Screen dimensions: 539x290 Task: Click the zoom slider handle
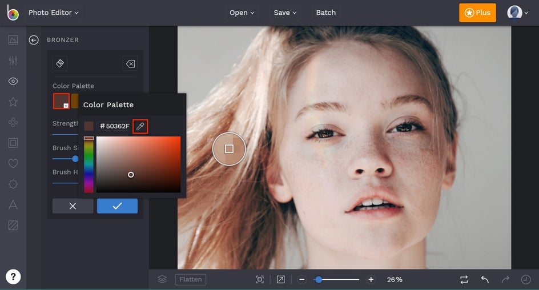319,280
